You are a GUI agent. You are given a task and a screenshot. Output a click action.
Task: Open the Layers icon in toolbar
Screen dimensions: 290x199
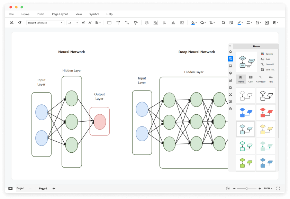[x=147, y=22]
